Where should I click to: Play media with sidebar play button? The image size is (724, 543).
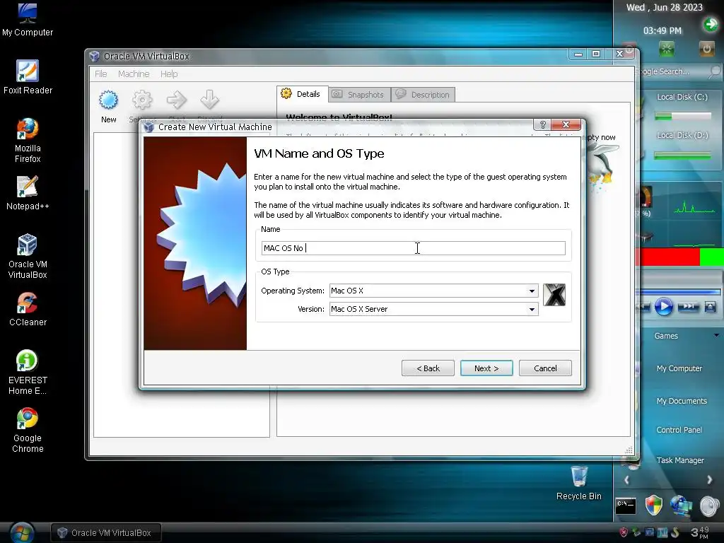(x=663, y=307)
